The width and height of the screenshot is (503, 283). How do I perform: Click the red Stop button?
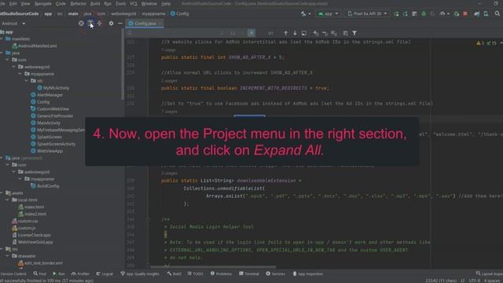465,14
